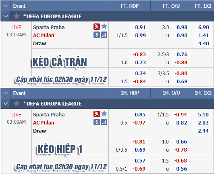Pick full-time handicap odds 0.99 for AC Milan
Screen dimensions: 214x175
[x=140, y=35]
